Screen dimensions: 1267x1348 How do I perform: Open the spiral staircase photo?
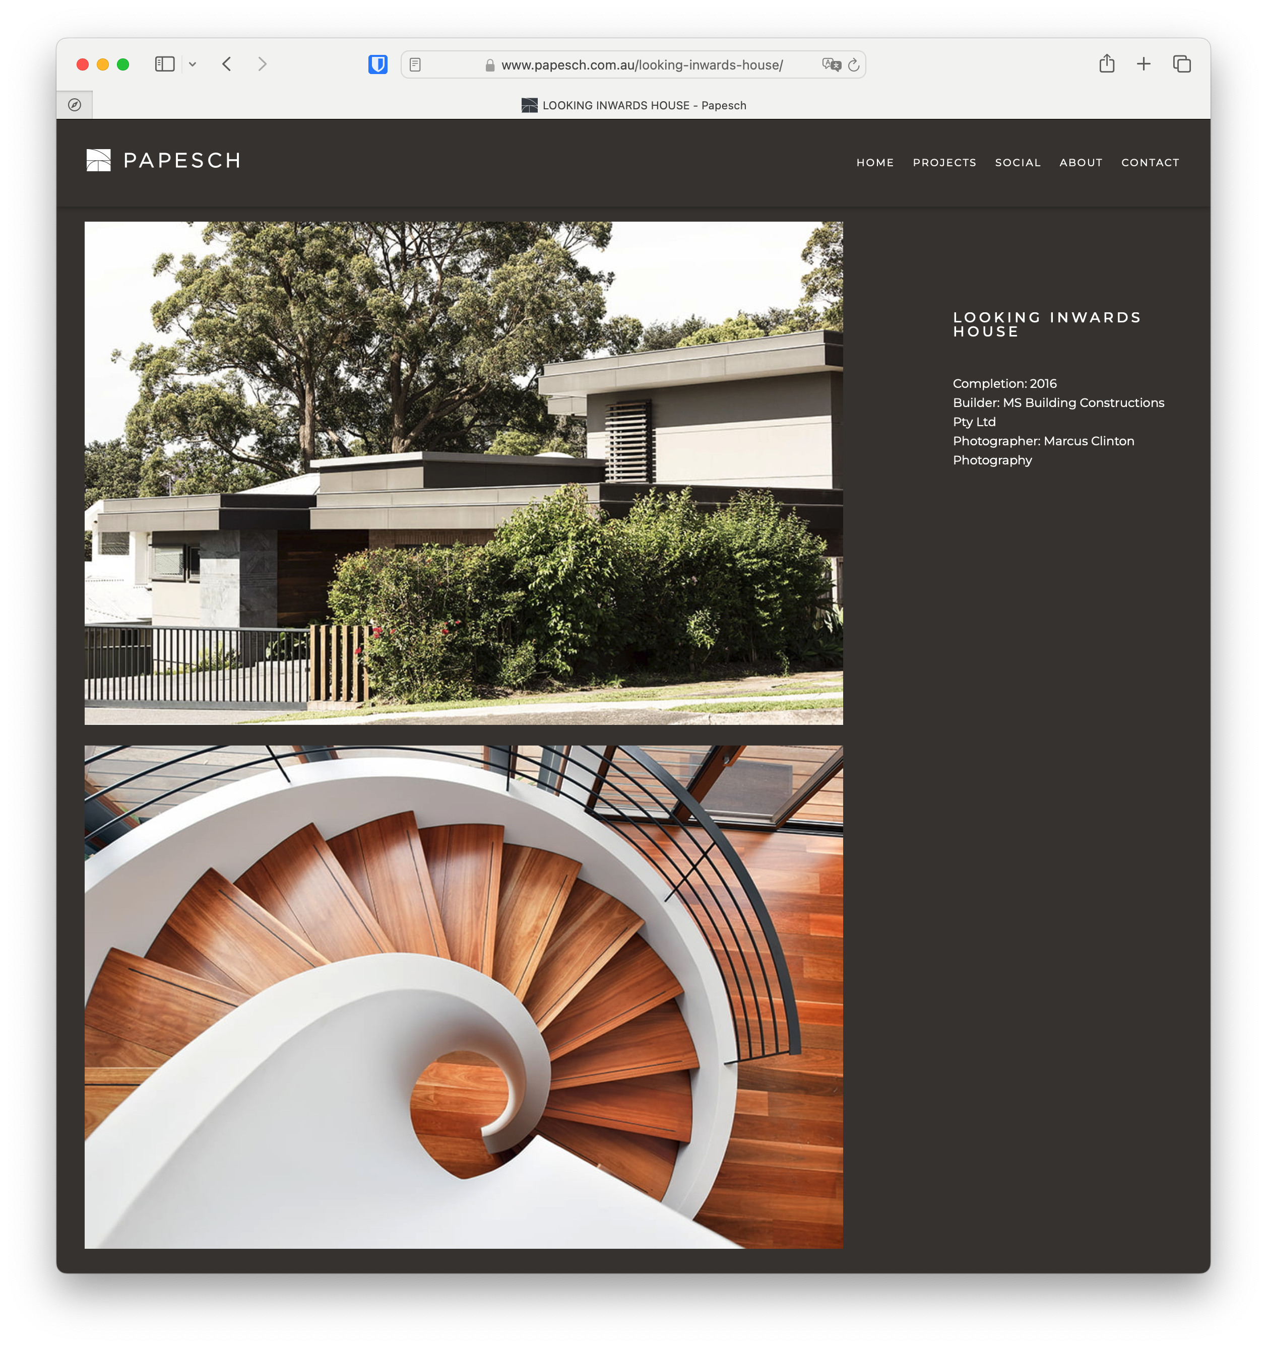[464, 997]
